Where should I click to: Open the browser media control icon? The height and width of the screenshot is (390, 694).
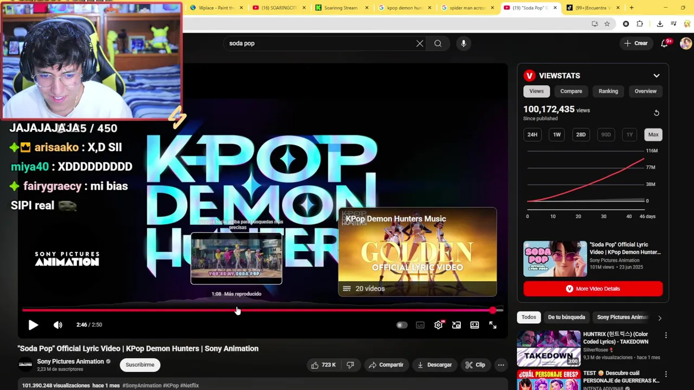(x=673, y=24)
